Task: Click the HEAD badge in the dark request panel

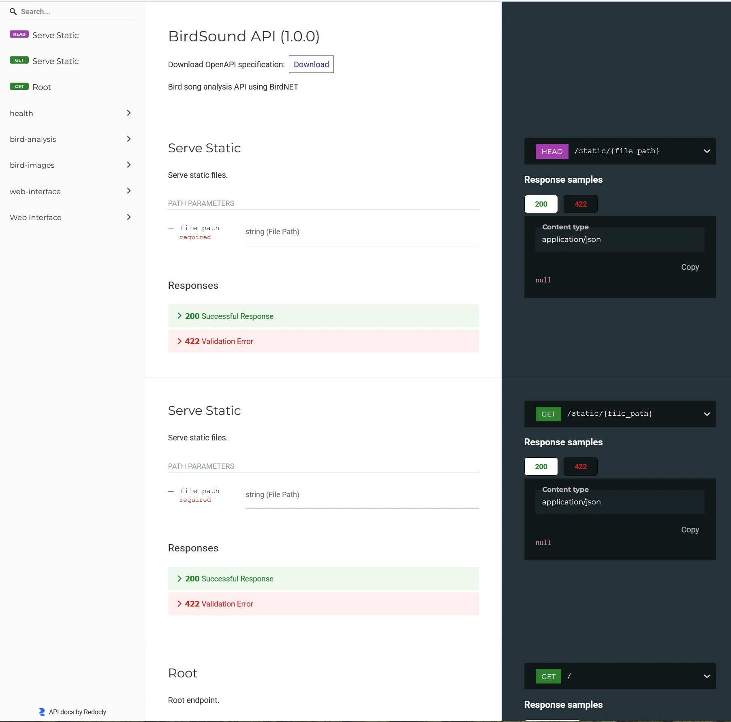Action: [551, 151]
